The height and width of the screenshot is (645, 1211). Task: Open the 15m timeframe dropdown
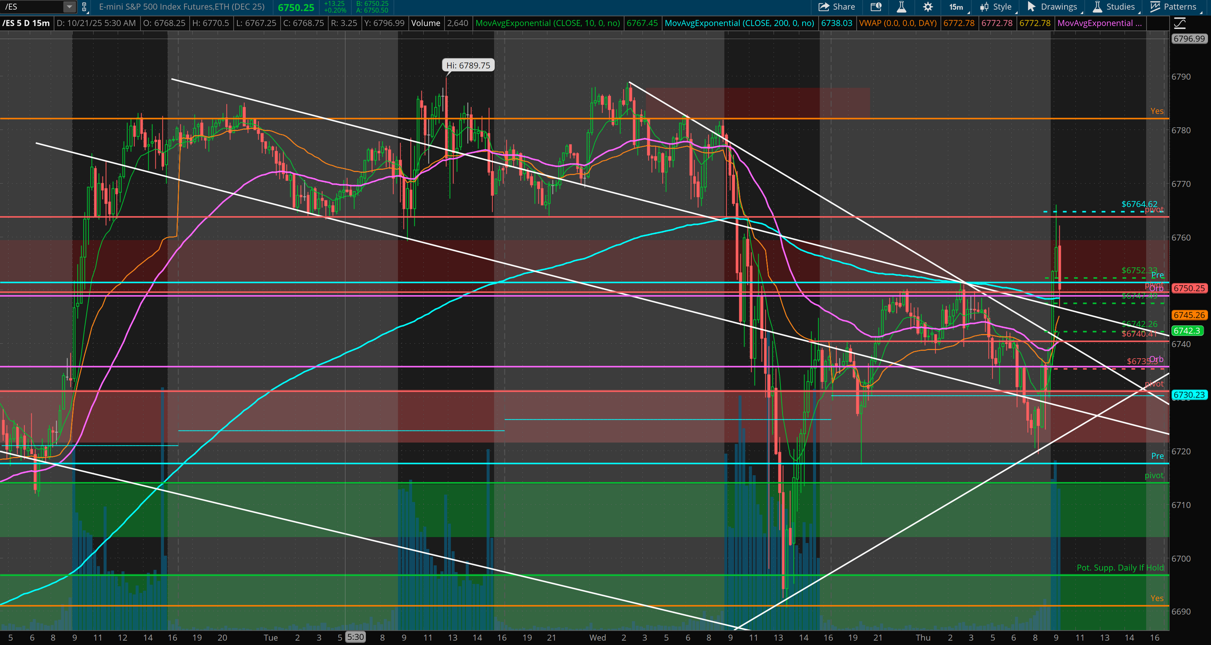[956, 7]
